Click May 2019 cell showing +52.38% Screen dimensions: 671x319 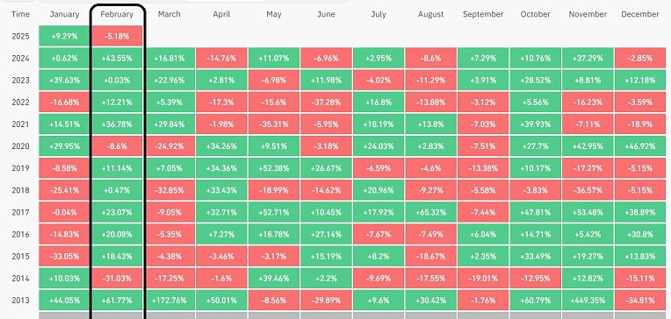[x=273, y=168]
